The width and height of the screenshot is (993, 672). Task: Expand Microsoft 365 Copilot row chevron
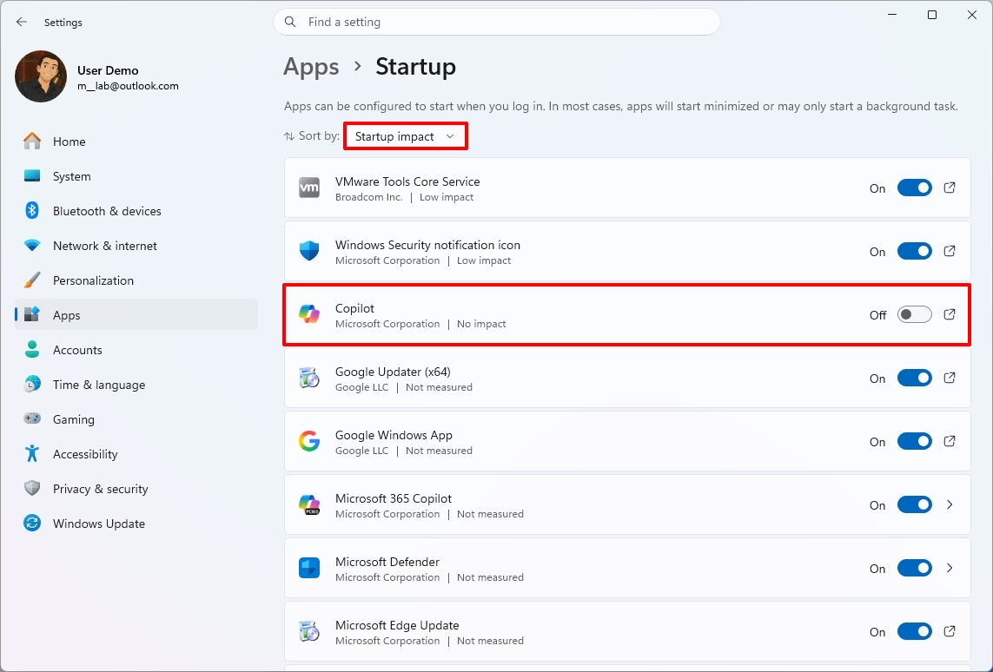(x=950, y=504)
